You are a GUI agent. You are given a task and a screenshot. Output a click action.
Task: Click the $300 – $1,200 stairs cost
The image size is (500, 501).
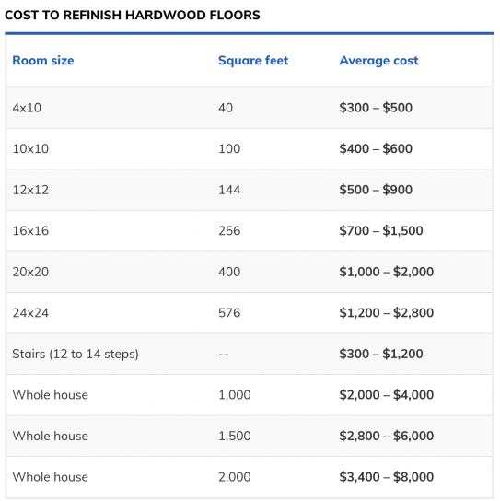[x=381, y=354]
